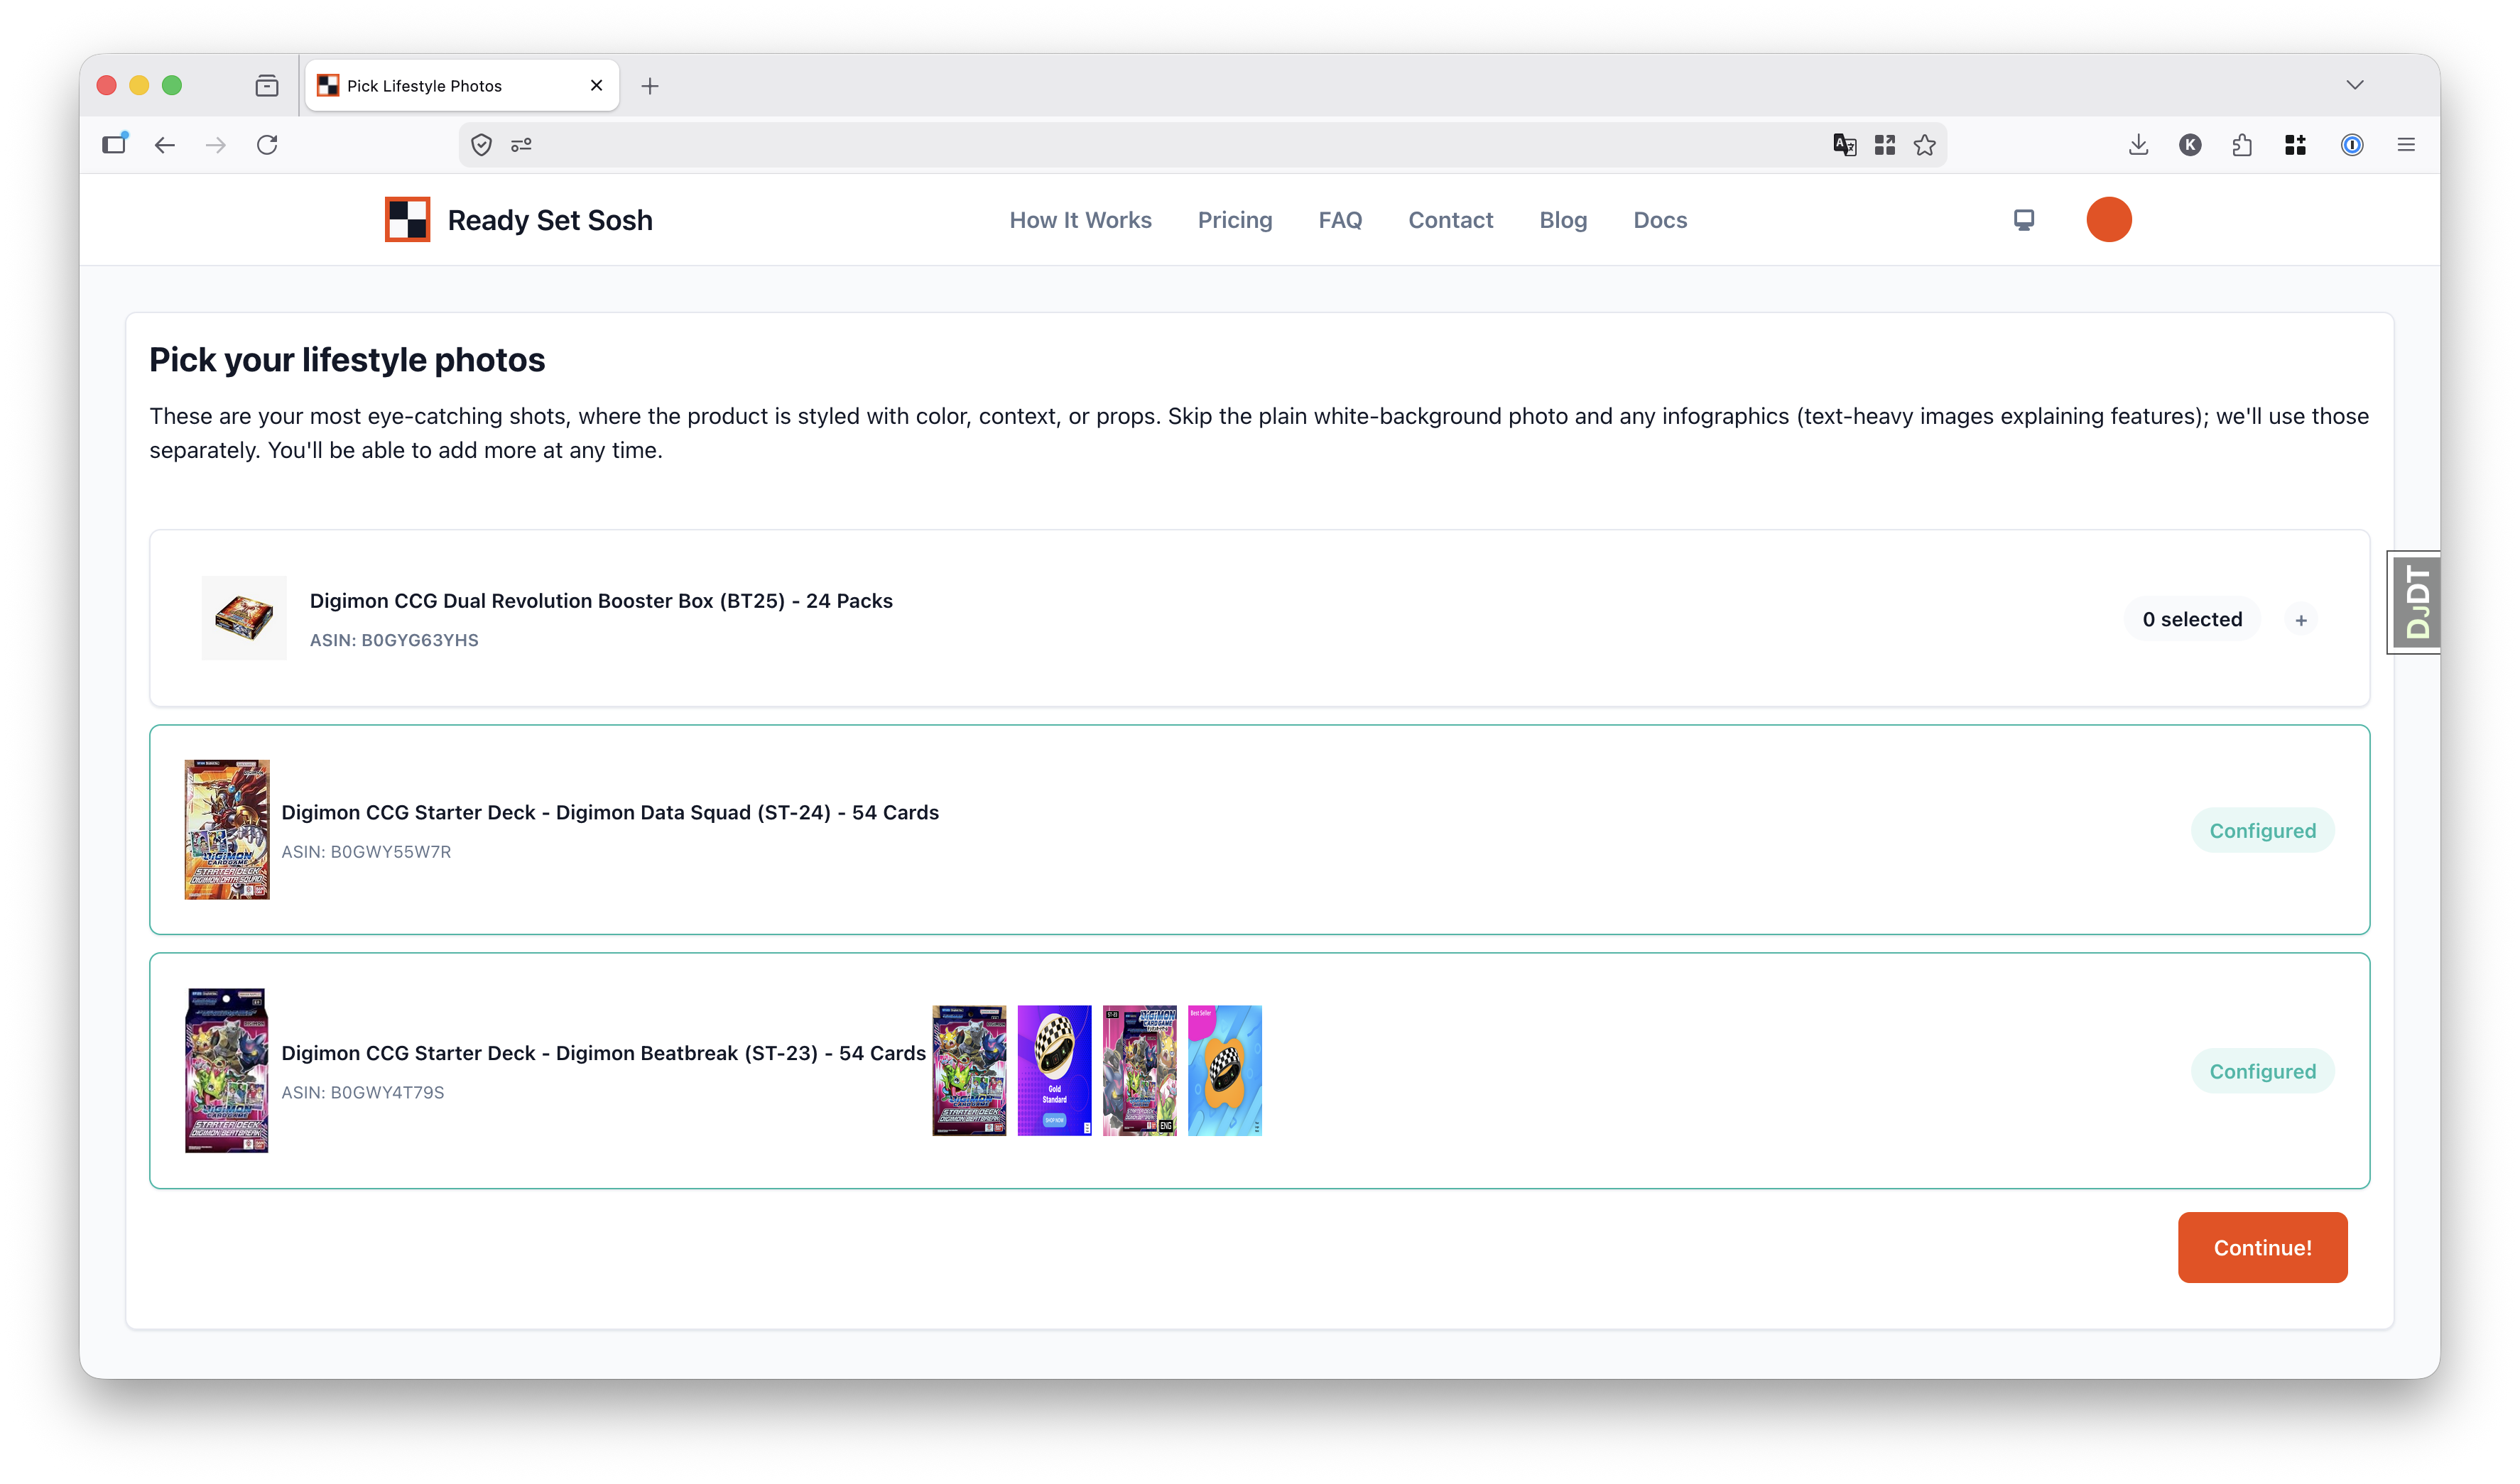Go forward with the browser forward arrow
2520x1484 pixels.
(x=216, y=145)
